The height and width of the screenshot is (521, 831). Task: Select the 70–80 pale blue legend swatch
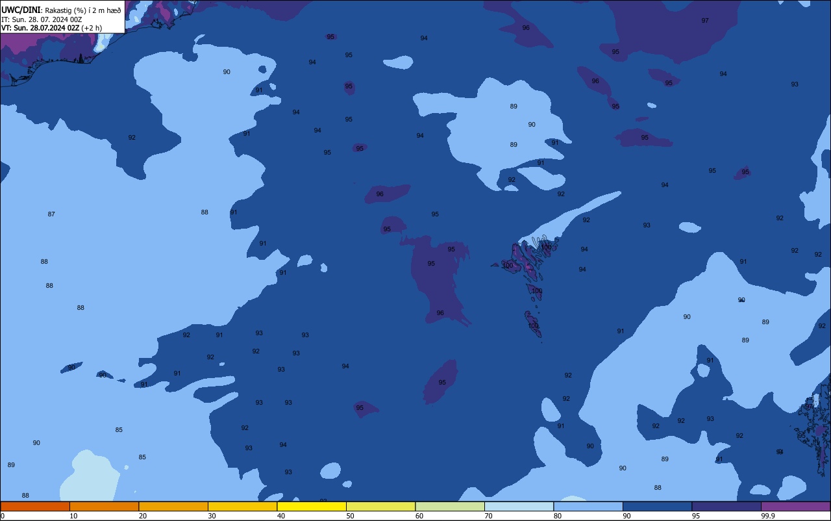519,506
